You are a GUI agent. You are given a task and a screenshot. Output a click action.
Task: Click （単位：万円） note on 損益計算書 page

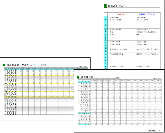[83, 67]
